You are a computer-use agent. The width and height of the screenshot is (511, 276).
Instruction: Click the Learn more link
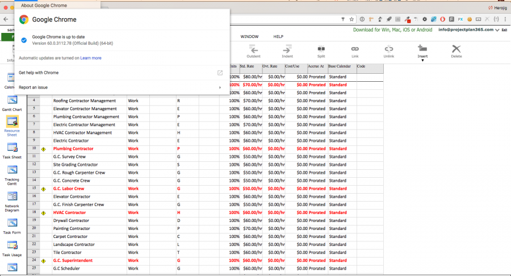tap(91, 58)
